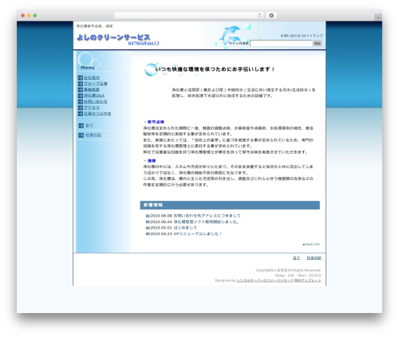399x337 pixels.
Task: Open the 事業概要 menu link
Action: (92, 90)
